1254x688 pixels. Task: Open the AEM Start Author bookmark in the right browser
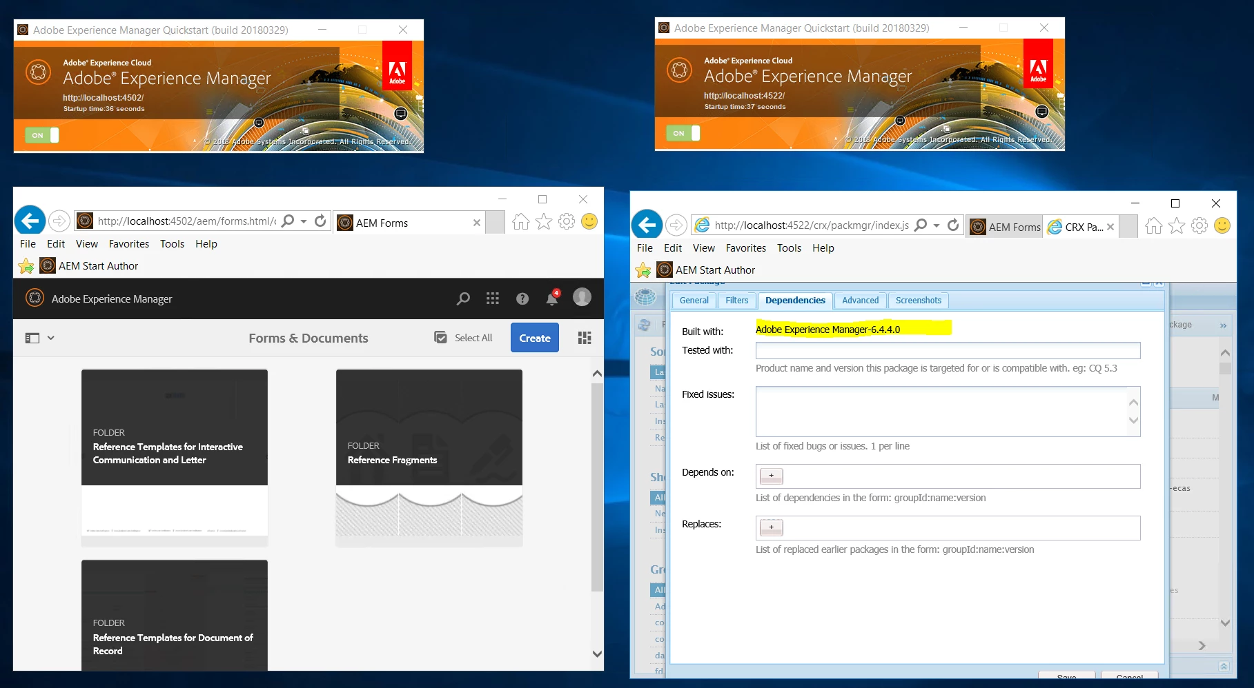tap(706, 270)
